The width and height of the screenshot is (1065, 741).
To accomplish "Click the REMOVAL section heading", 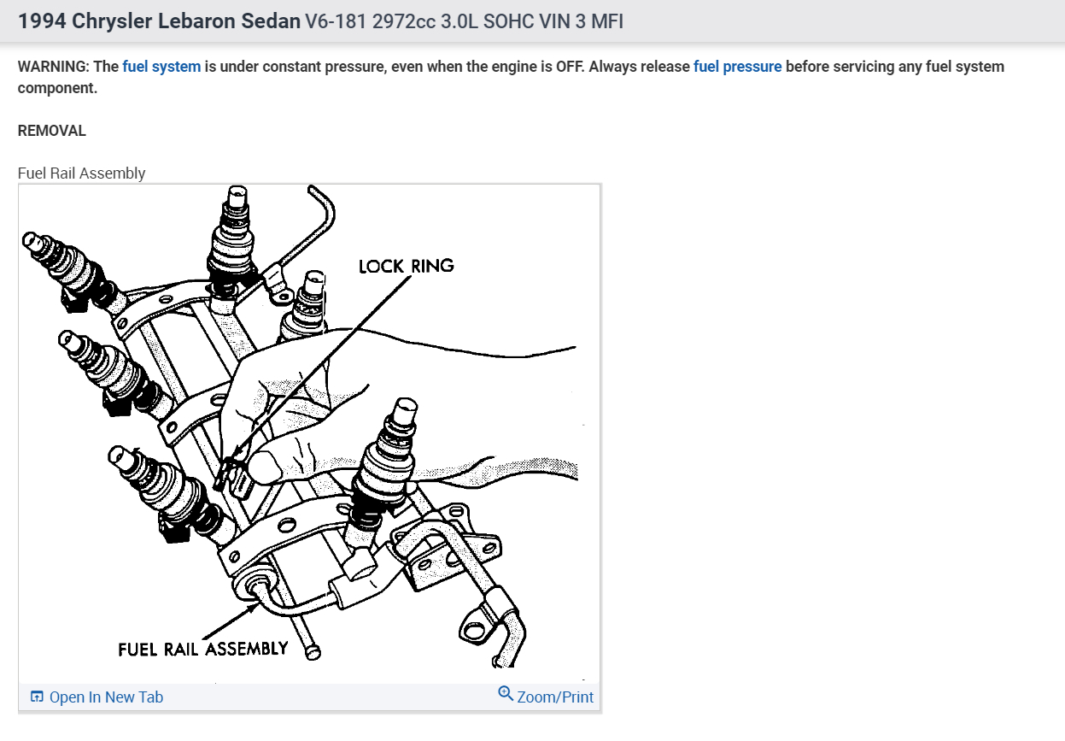I will [x=52, y=131].
